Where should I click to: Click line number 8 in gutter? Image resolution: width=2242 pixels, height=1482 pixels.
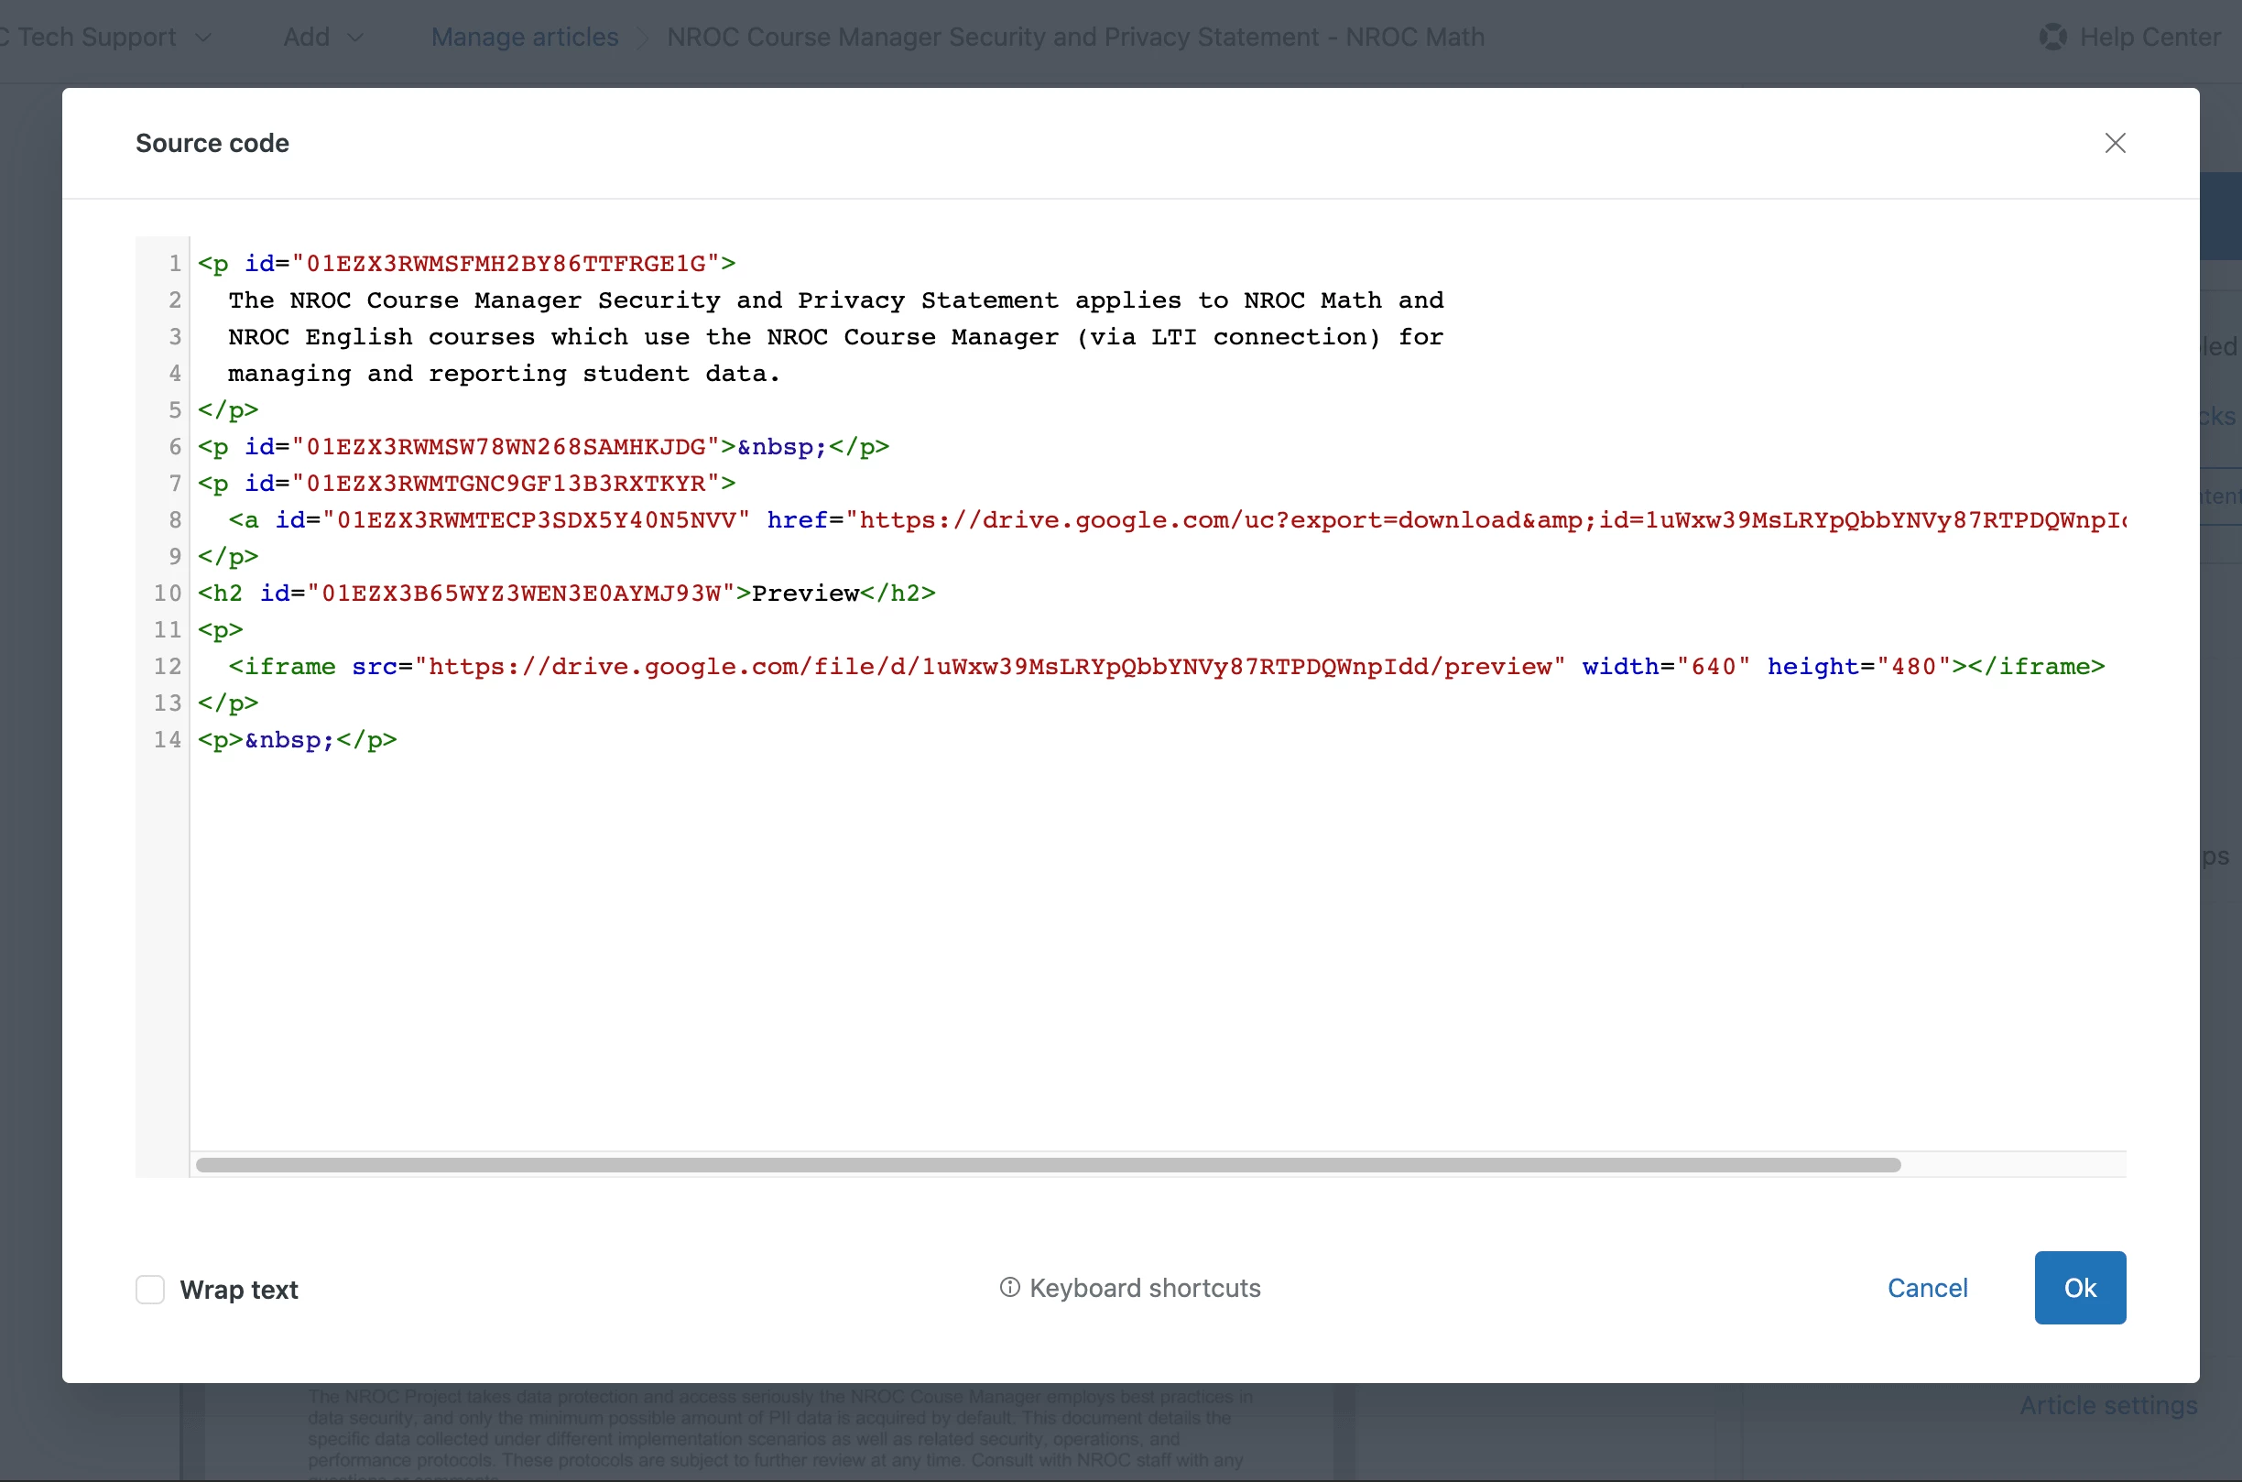[175, 520]
